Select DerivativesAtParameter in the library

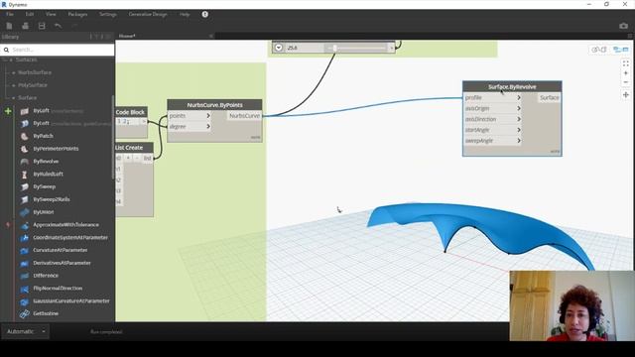tap(62, 263)
